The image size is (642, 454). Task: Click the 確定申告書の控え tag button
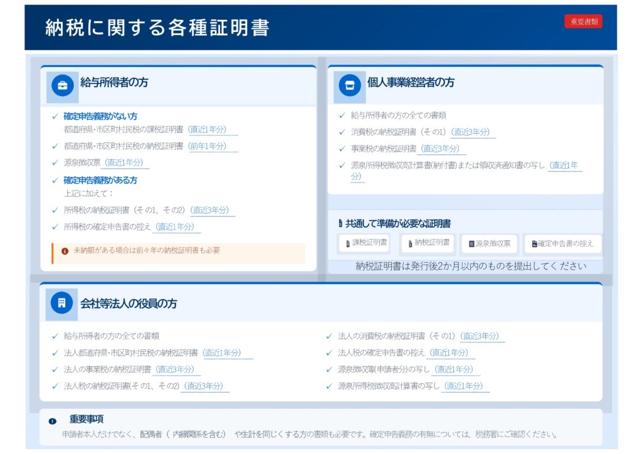tap(562, 243)
